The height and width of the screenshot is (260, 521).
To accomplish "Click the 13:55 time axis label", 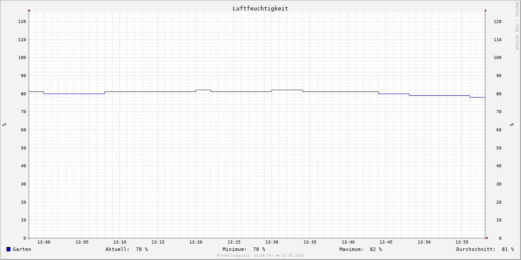I will [462, 242].
